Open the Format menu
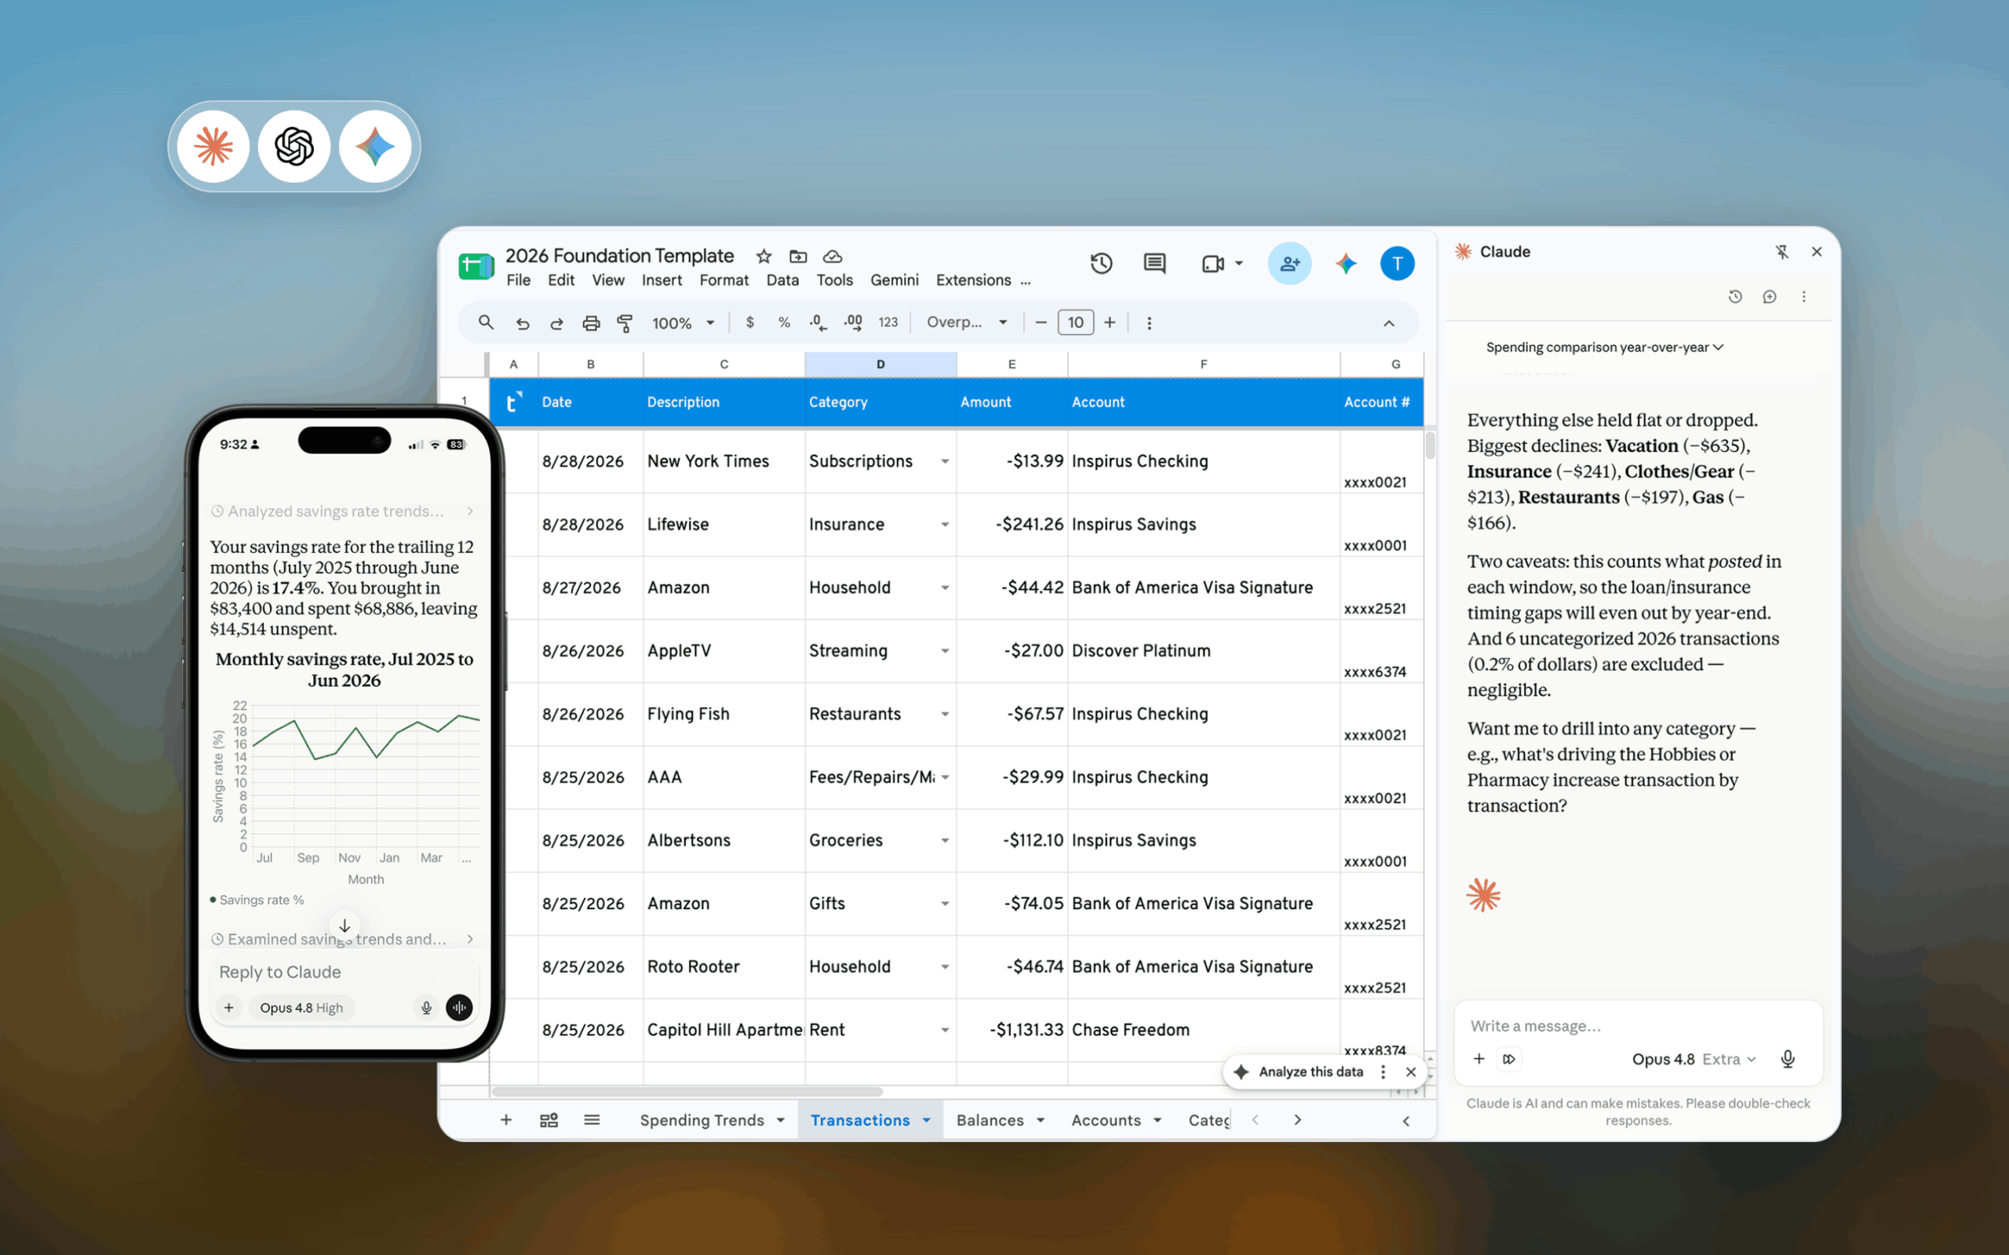This screenshot has width=2009, height=1255. pos(724,281)
